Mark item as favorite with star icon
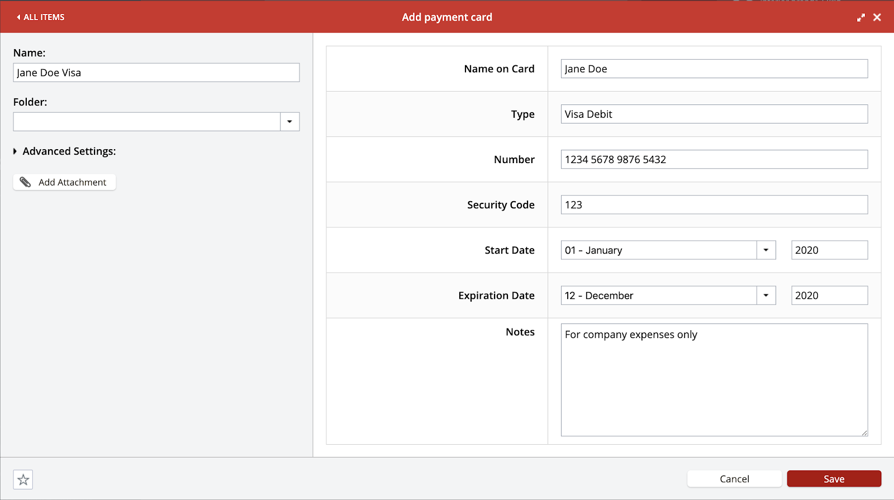Screen dimensions: 894x500 [x=23, y=479]
